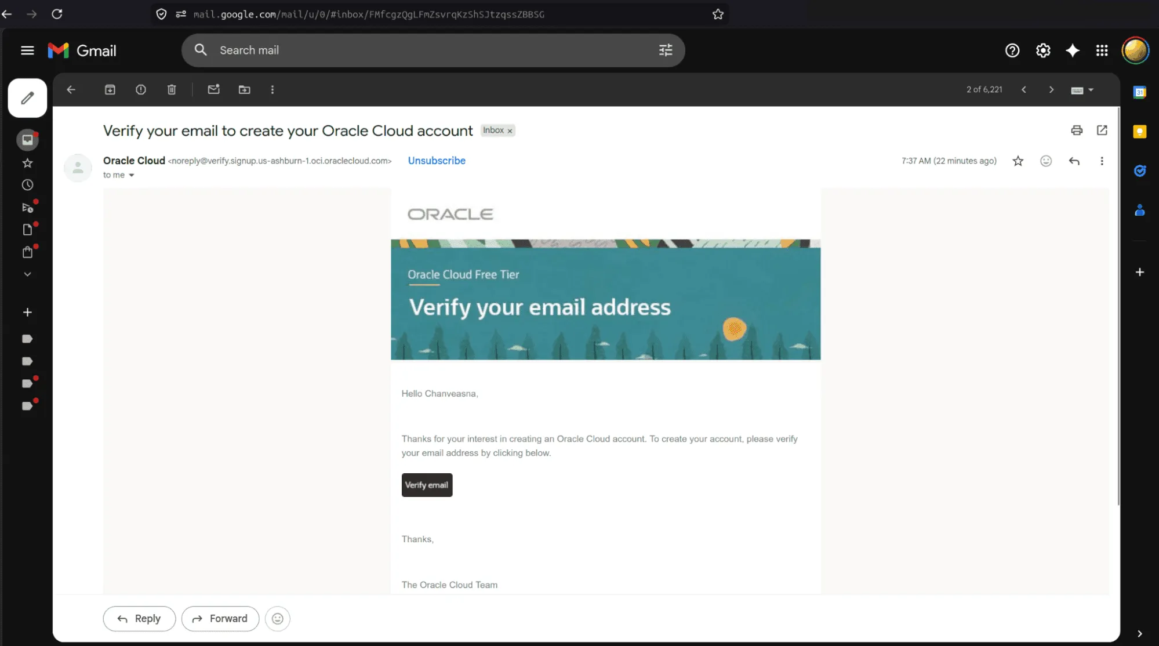Open Contacts side panel
This screenshot has height=646, width=1159.
(1140, 210)
